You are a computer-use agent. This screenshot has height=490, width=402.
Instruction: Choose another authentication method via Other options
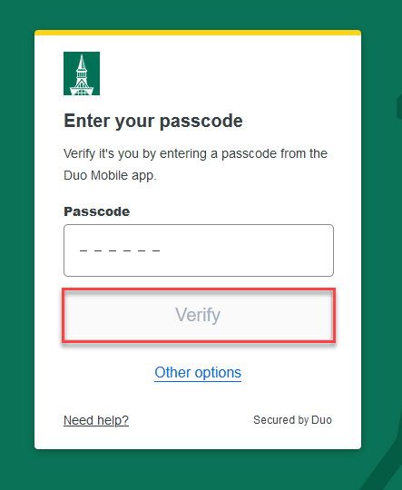coord(198,373)
